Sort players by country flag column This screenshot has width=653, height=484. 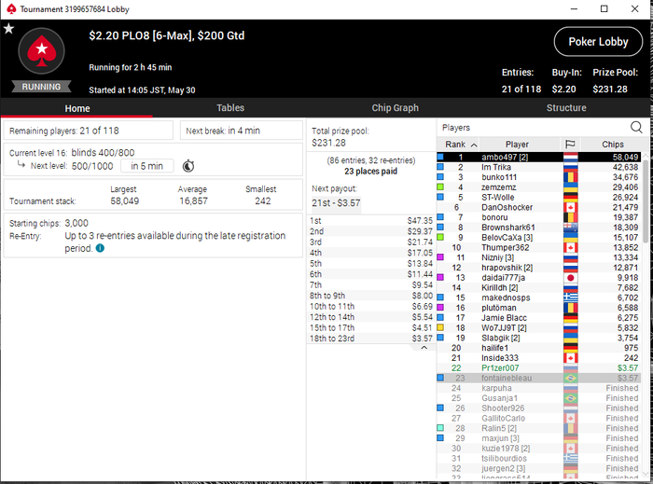570,144
